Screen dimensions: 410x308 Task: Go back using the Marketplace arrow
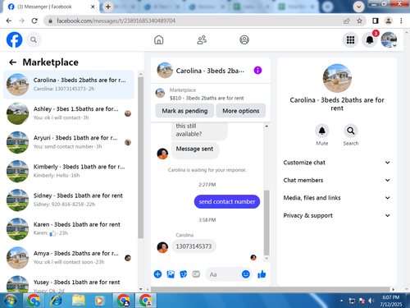pyautogui.click(x=12, y=62)
